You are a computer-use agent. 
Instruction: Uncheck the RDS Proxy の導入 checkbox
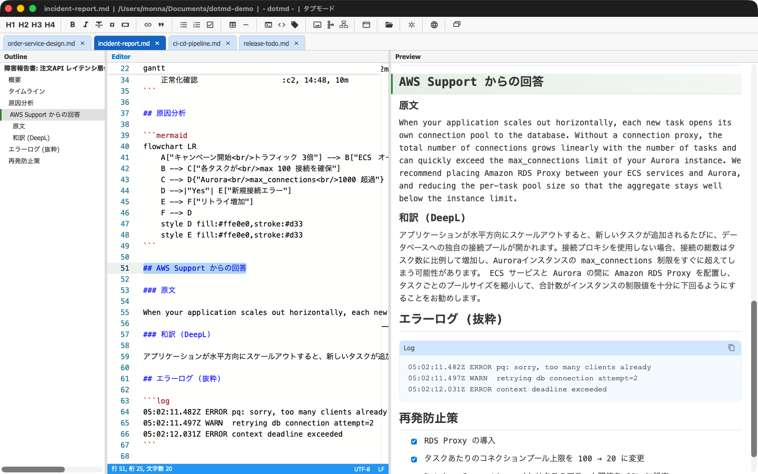(x=414, y=441)
